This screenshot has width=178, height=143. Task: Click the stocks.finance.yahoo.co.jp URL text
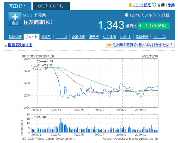pos(131,139)
